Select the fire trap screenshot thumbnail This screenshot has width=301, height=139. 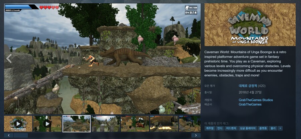164,124
